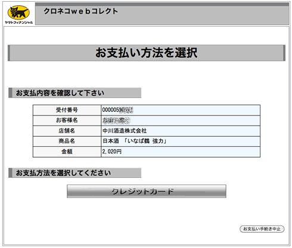Click the blurred customer name value
292x248 pixels.
[x=116, y=120]
